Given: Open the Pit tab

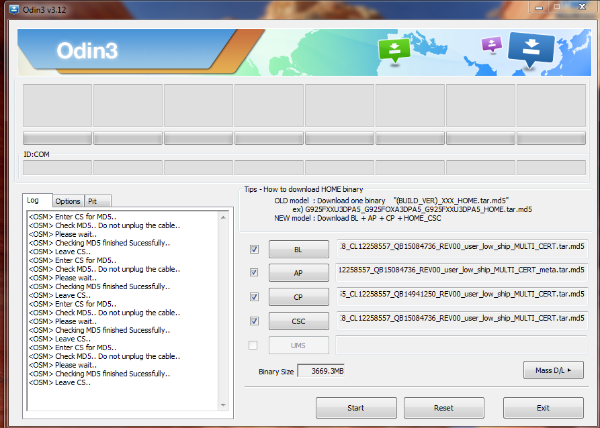Looking at the screenshot, I should pyautogui.click(x=97, y=201).
